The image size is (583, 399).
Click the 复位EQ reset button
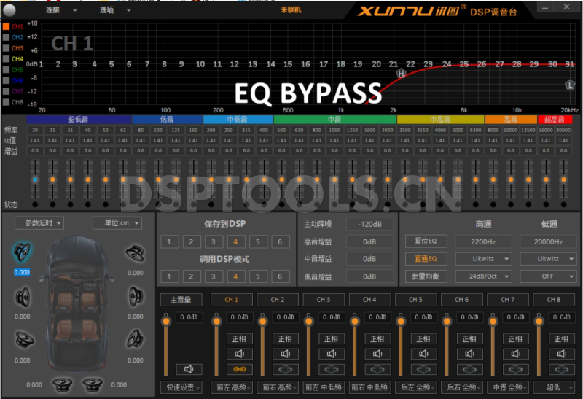point(420,241)
